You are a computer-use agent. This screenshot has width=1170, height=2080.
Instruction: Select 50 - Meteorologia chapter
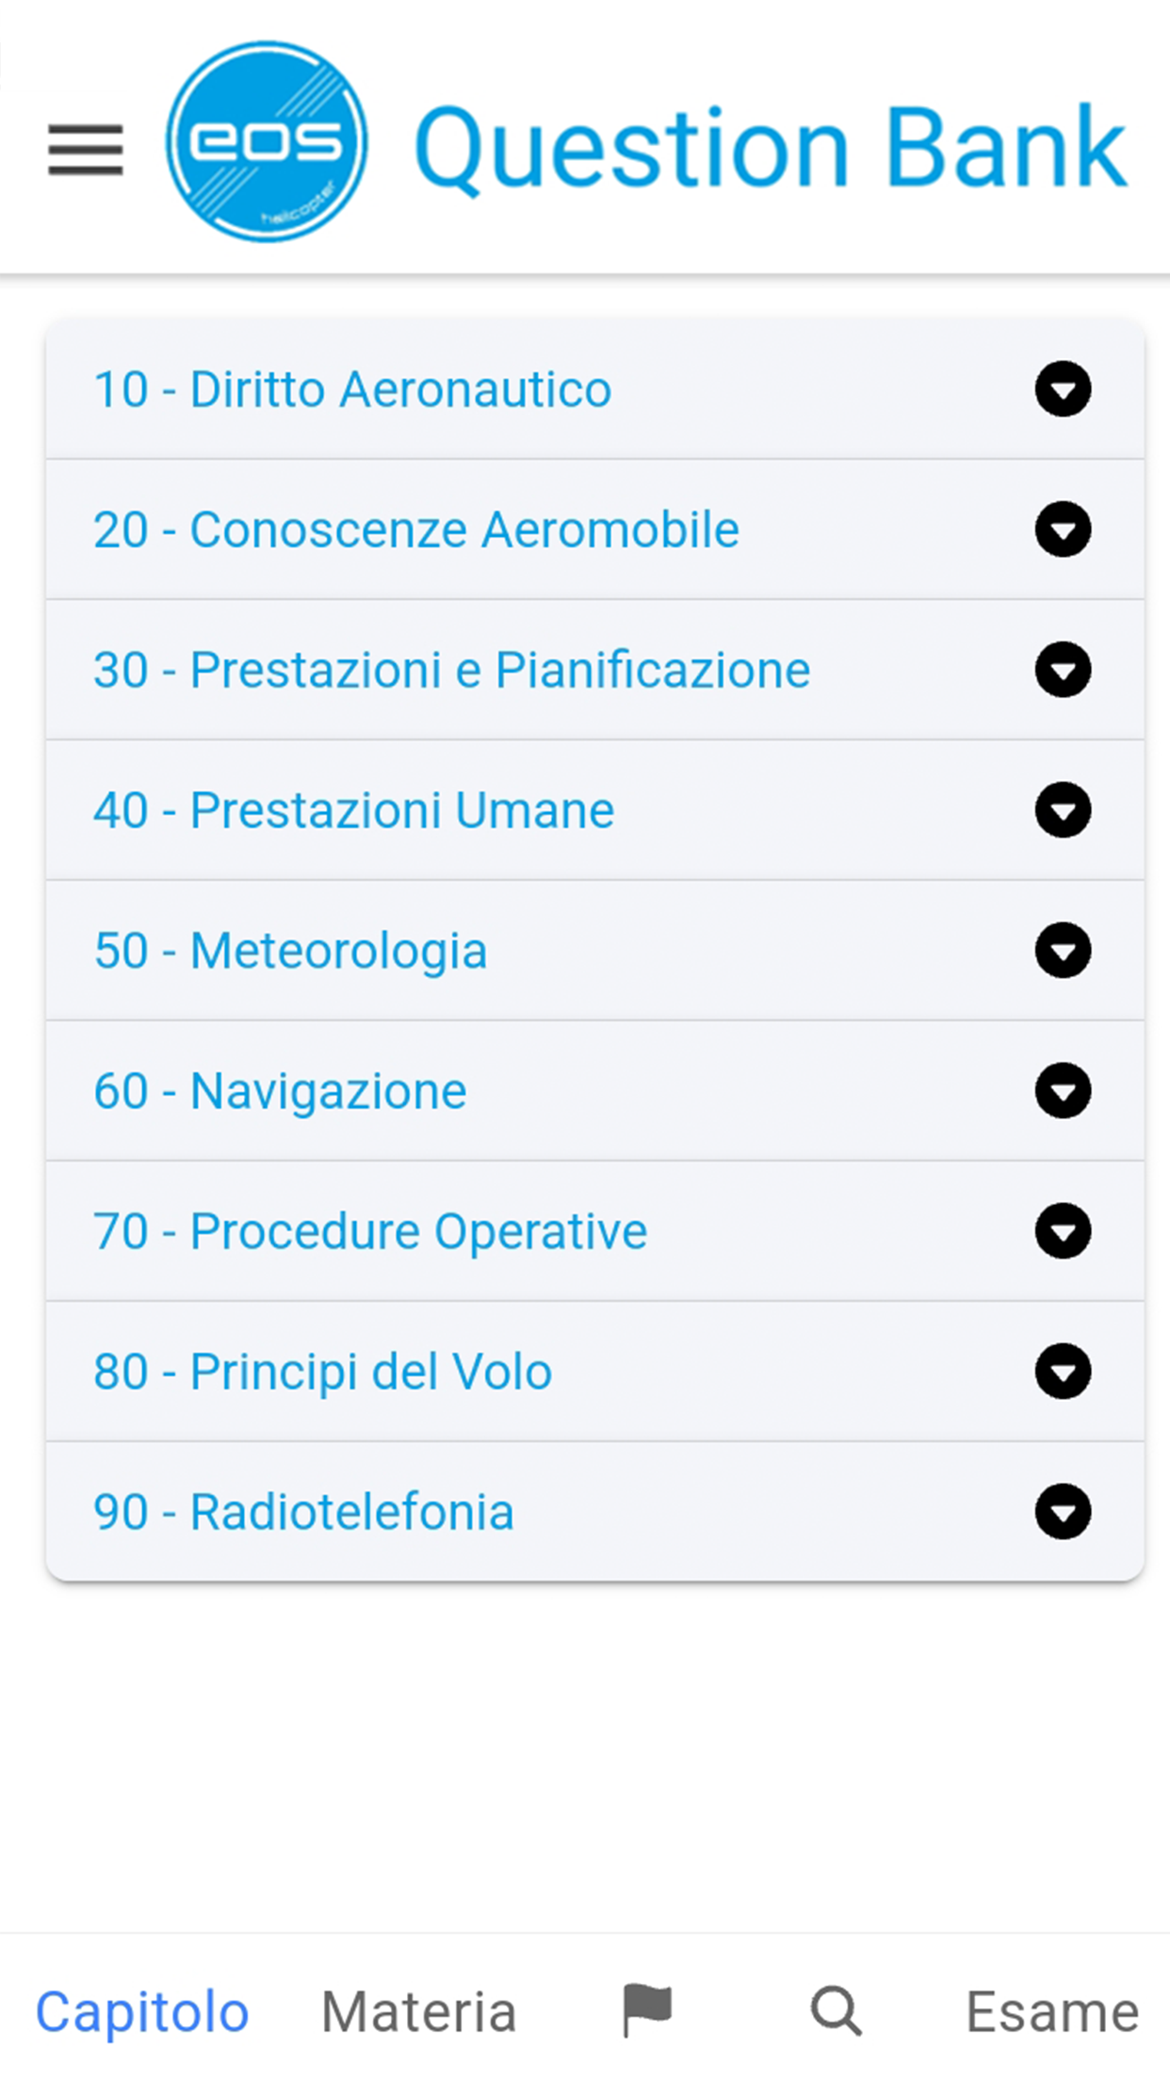595,951
